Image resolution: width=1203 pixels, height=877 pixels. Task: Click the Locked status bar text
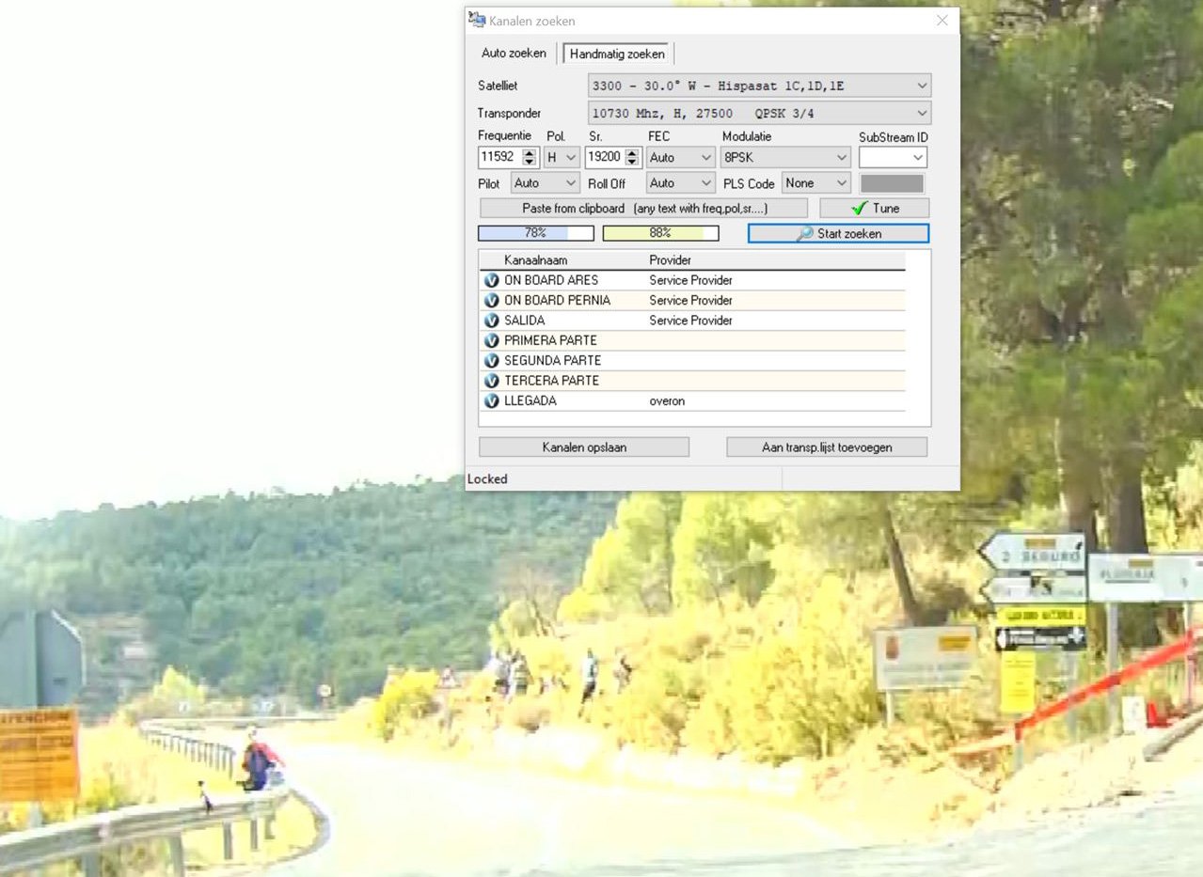point(487,479)
